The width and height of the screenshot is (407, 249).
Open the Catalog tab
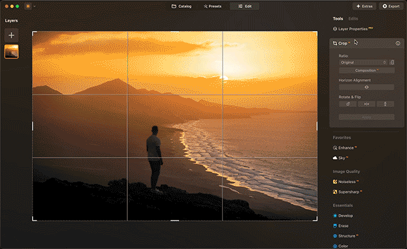(182, 6)
